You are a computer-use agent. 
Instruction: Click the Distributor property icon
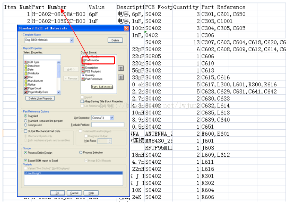(26, 73)
